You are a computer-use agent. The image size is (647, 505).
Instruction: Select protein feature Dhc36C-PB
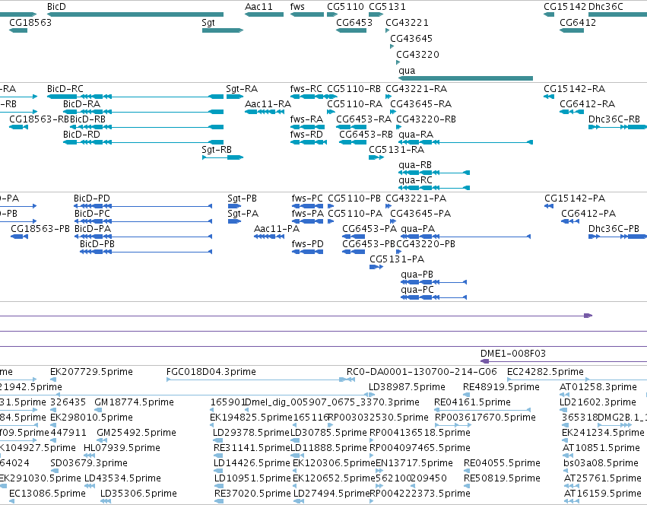(617, 237)
